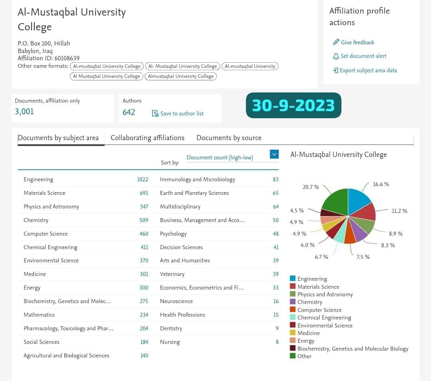Image resolution: width=431 pixels, height=381 pixels.
Task: Click the Set document alert bell icon
Action: [x=336, y=56]
